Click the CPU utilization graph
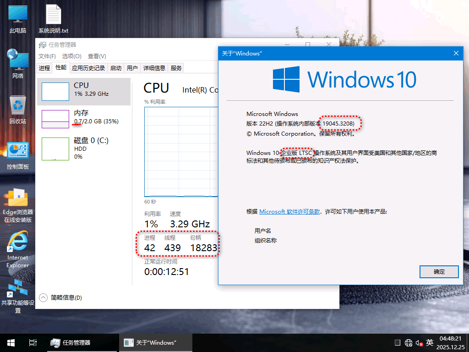Viewport: 469px width, 352px height. 181,152
